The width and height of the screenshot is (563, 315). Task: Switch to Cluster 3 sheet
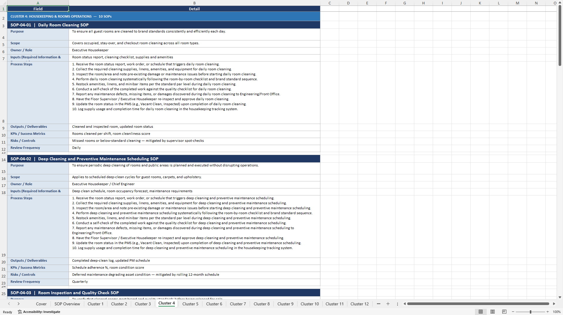pos(143,304)
